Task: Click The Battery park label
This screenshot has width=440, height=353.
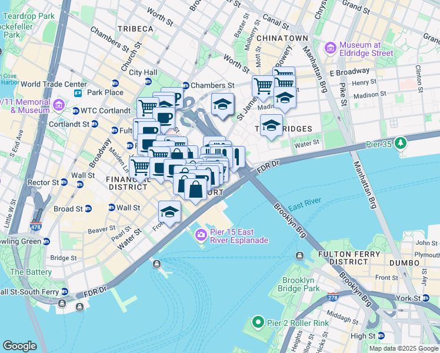Action: pos(31,272)
